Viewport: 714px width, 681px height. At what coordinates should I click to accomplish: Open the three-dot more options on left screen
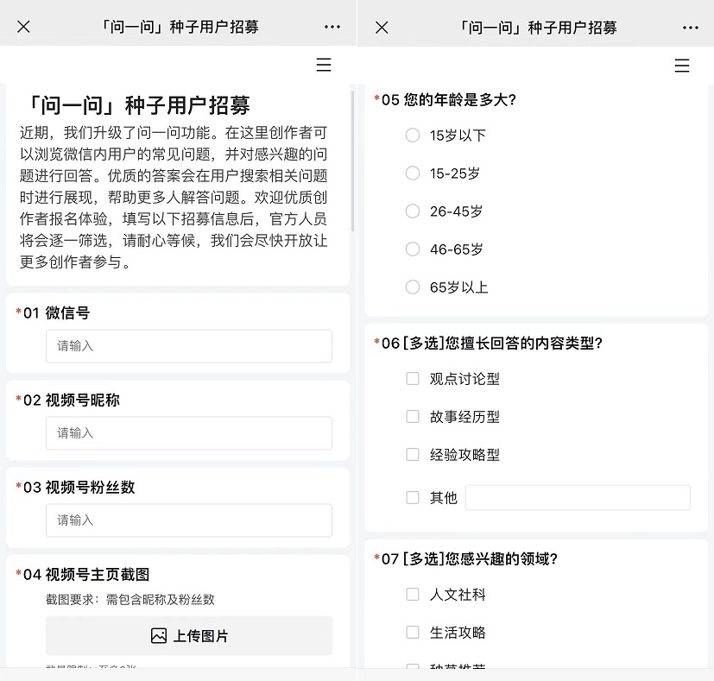click(332, 27)
